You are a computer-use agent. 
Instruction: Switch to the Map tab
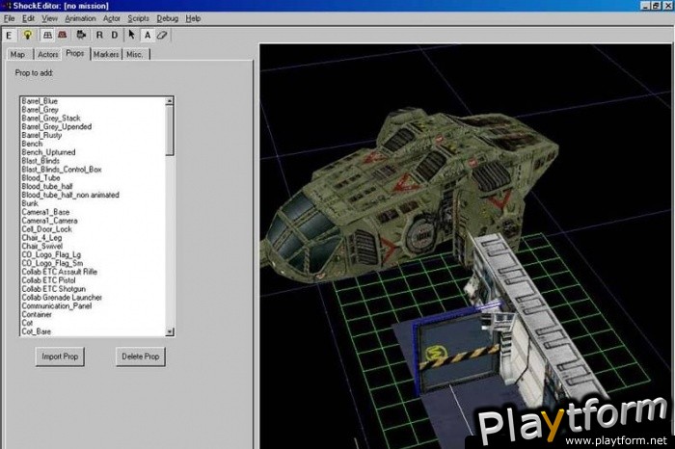click(17, 54)
